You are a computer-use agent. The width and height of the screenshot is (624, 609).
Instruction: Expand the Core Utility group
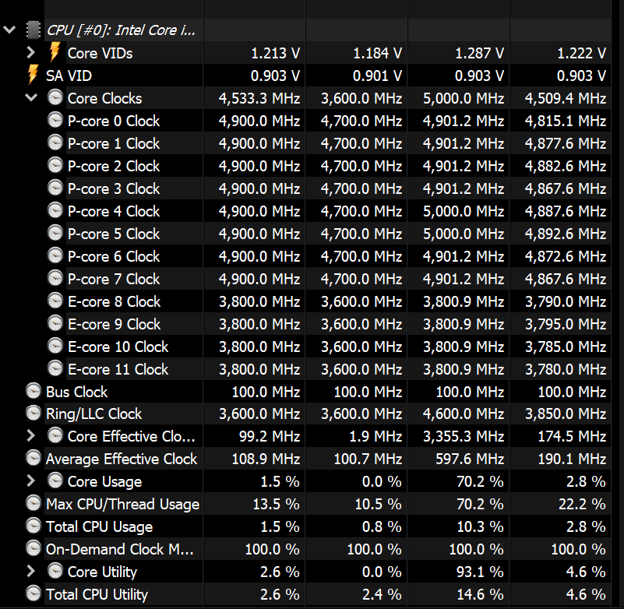(x=31, y=572)
